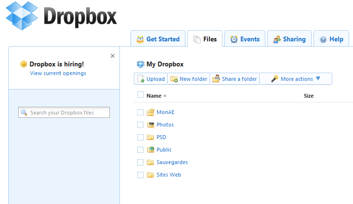353x204 pixels.
Task: Click the Public folder globe icon
Action: [151, 149]
